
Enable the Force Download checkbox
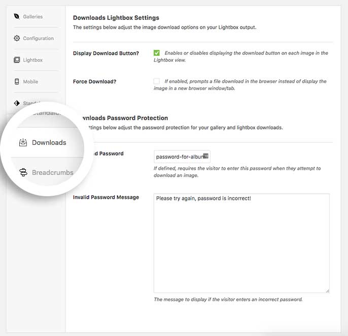click(x=156, y=81)
